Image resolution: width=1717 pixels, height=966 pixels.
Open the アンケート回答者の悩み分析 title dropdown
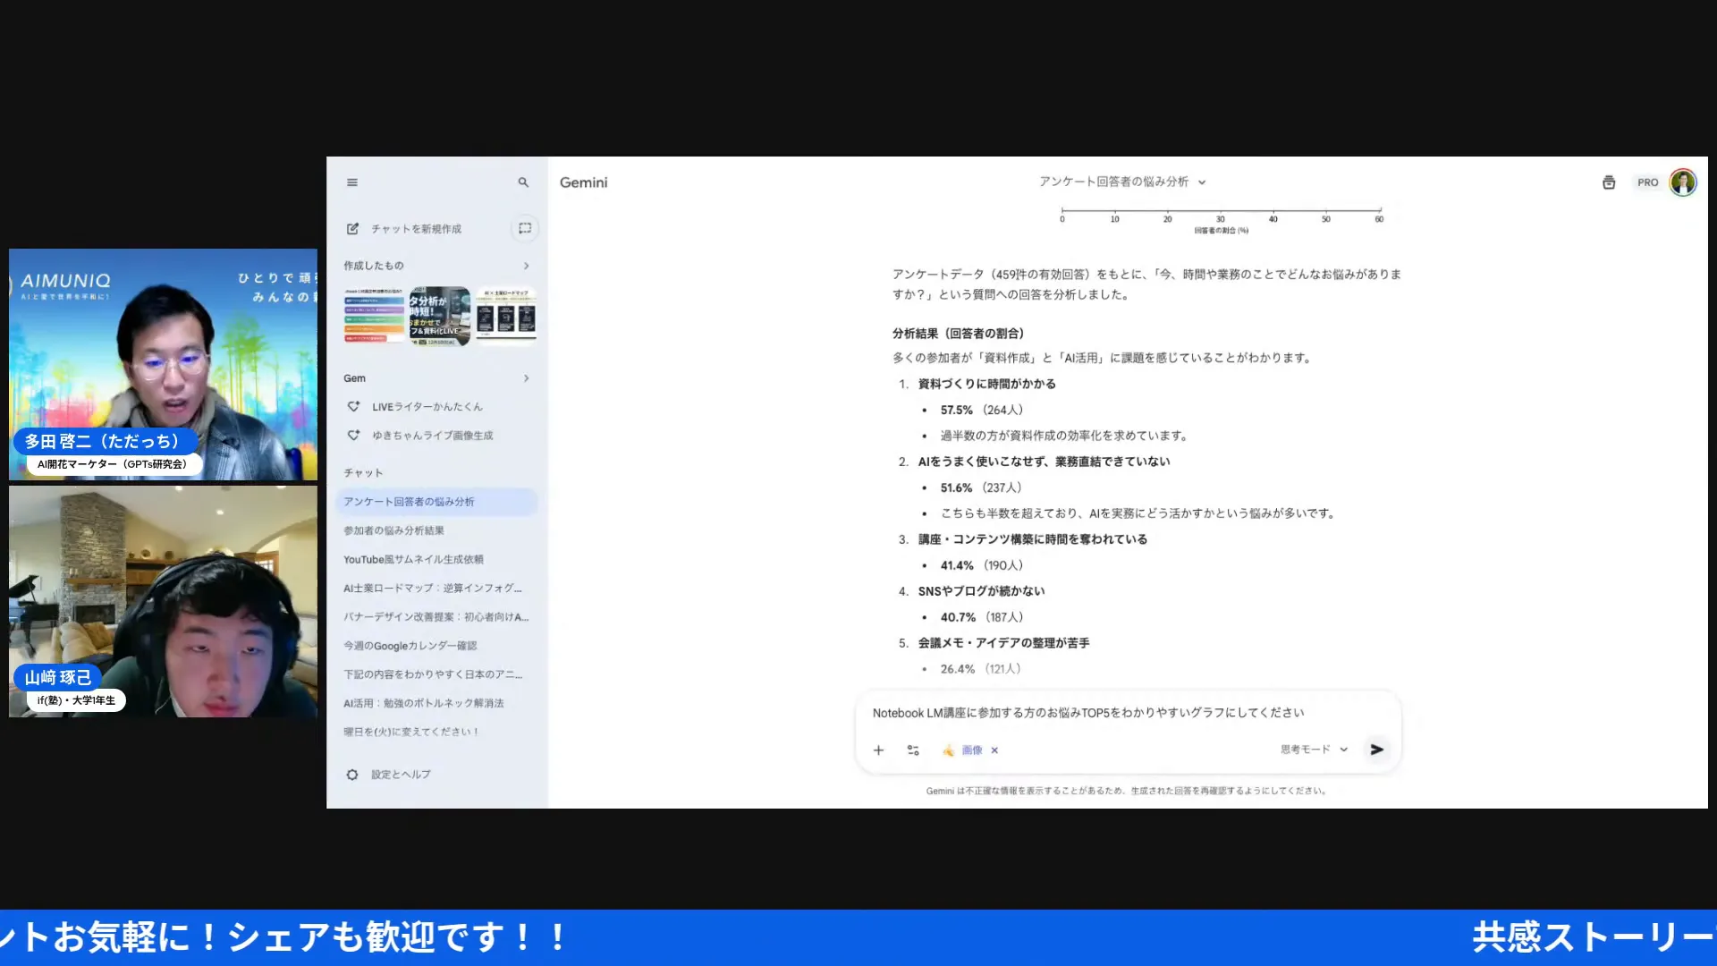point(1202,182)
